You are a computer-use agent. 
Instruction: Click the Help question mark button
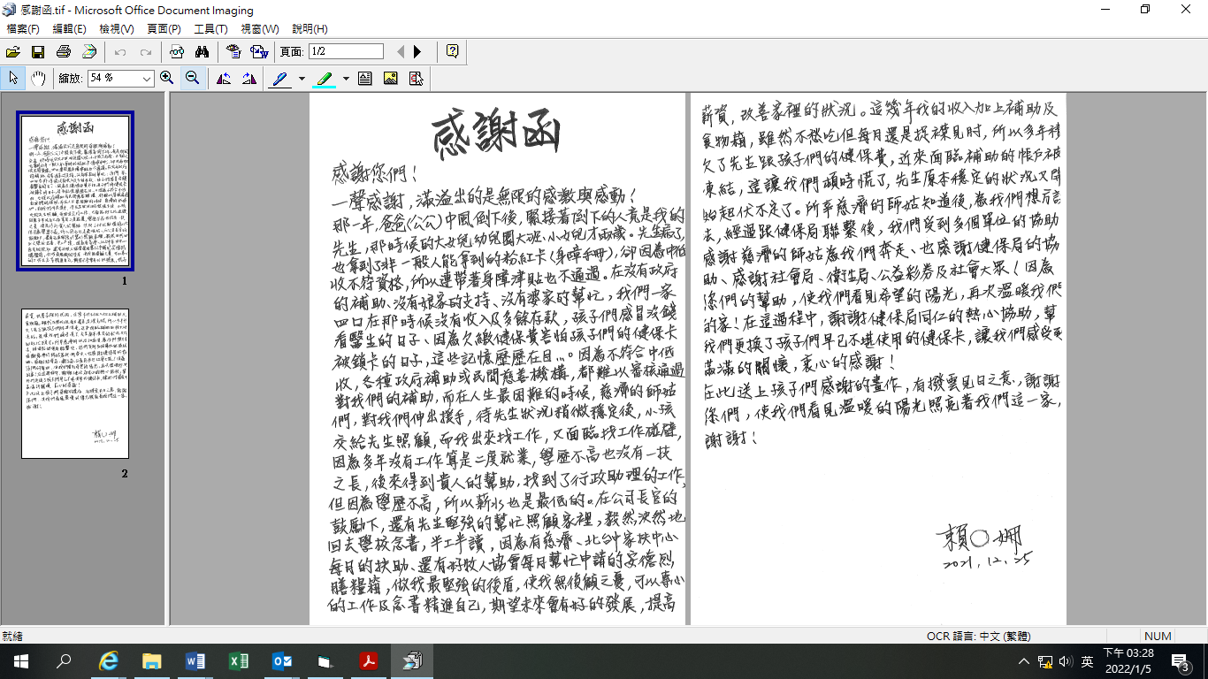tap(453, 52)
